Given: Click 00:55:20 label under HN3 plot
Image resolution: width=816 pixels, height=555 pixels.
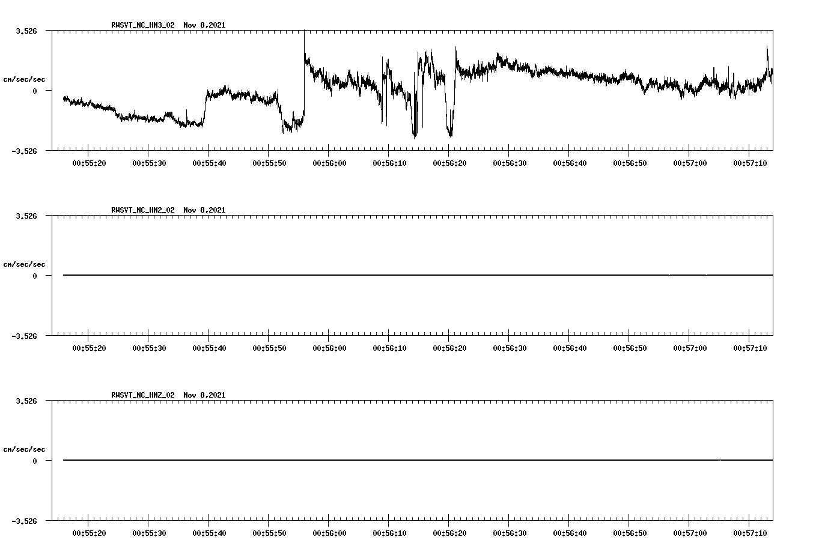Looking at the screenshot, I should point(90,163).
